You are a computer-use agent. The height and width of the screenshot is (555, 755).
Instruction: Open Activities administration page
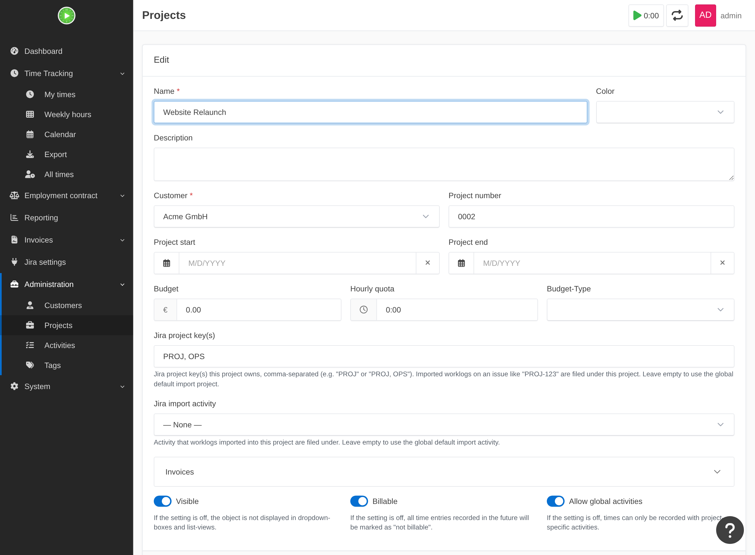coord(67,345)
